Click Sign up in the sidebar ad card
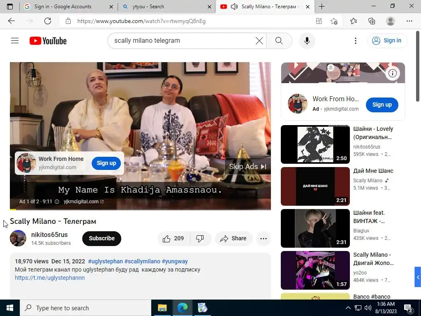 pyautogui.click(x=382, y=105)
